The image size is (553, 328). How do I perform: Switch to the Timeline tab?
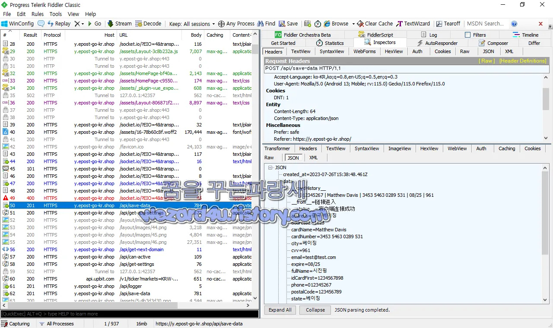click(525, 35)
